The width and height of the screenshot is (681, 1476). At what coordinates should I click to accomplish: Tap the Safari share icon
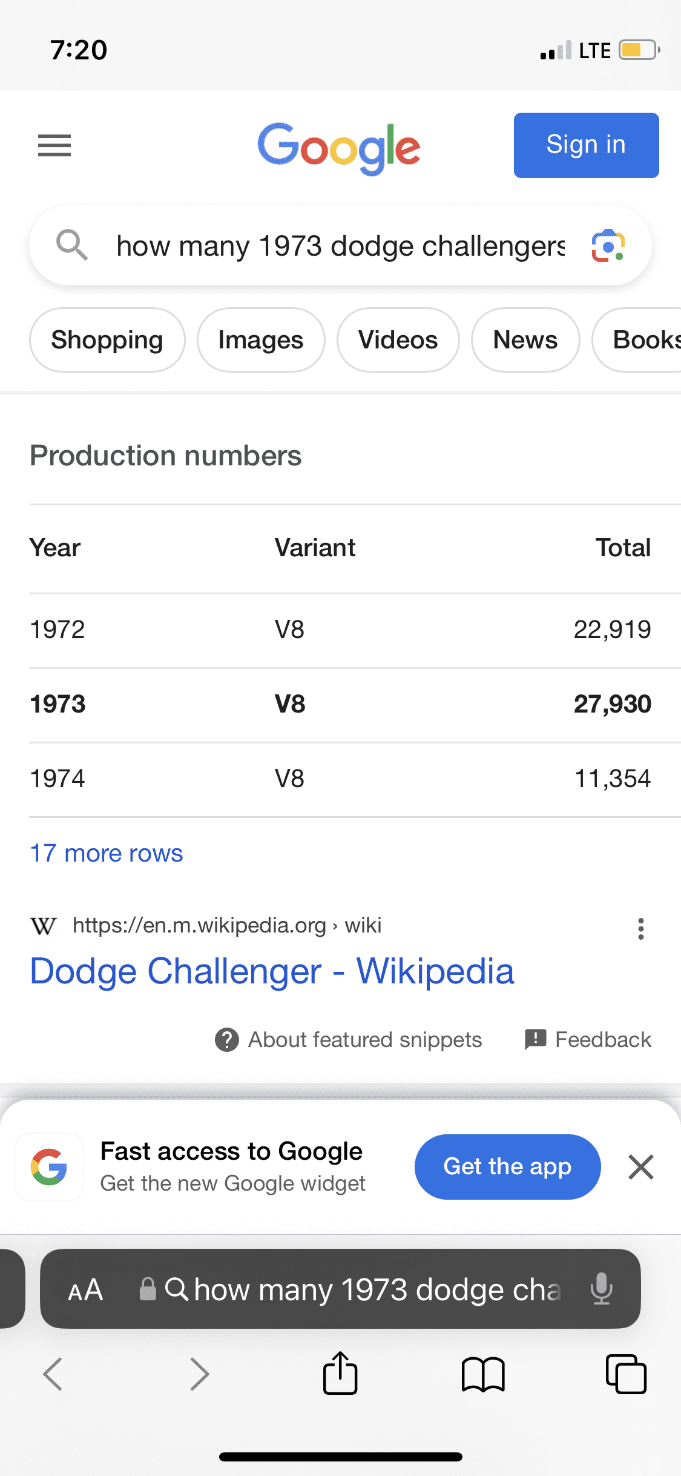tap(340, 1373)
